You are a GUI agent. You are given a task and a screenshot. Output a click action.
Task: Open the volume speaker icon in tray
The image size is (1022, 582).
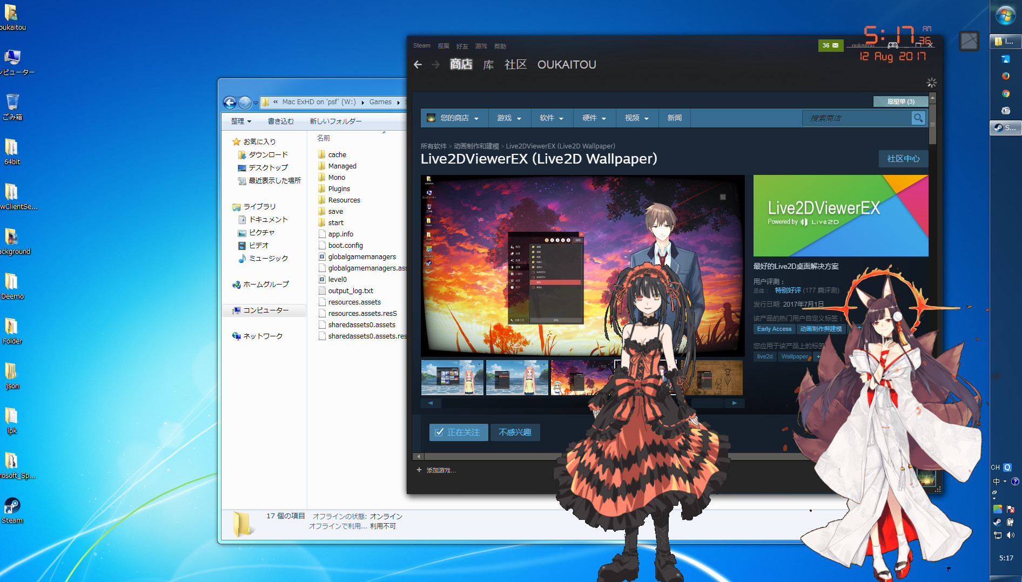coord(1010,534)
